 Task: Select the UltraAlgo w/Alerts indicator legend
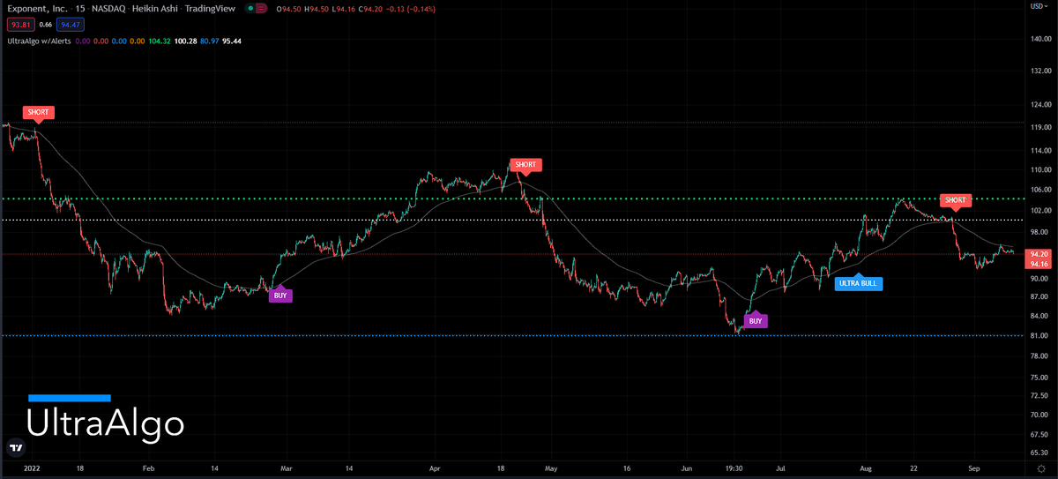pyautogui.click(x=38, y=41)
